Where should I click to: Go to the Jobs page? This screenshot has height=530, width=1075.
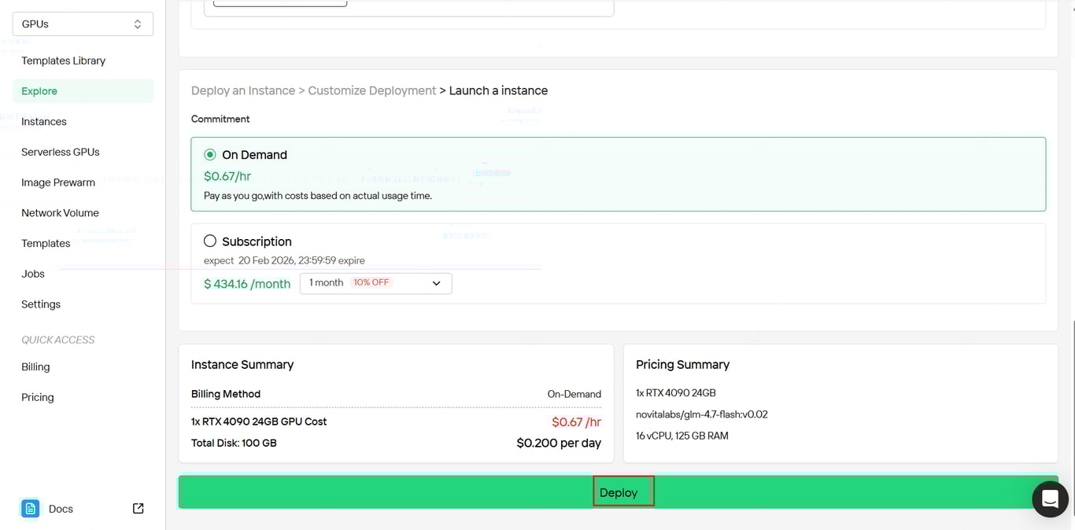click(x=33, y=274)
